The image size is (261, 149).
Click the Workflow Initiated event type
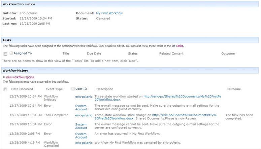(51, 98)
